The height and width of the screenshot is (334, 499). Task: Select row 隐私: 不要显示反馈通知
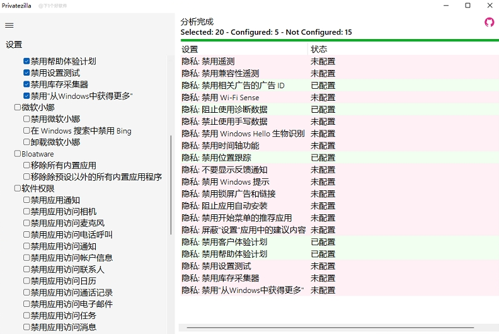point(340,170)
